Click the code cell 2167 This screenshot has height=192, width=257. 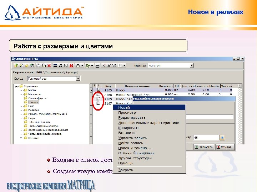click(x=108, y=103)
